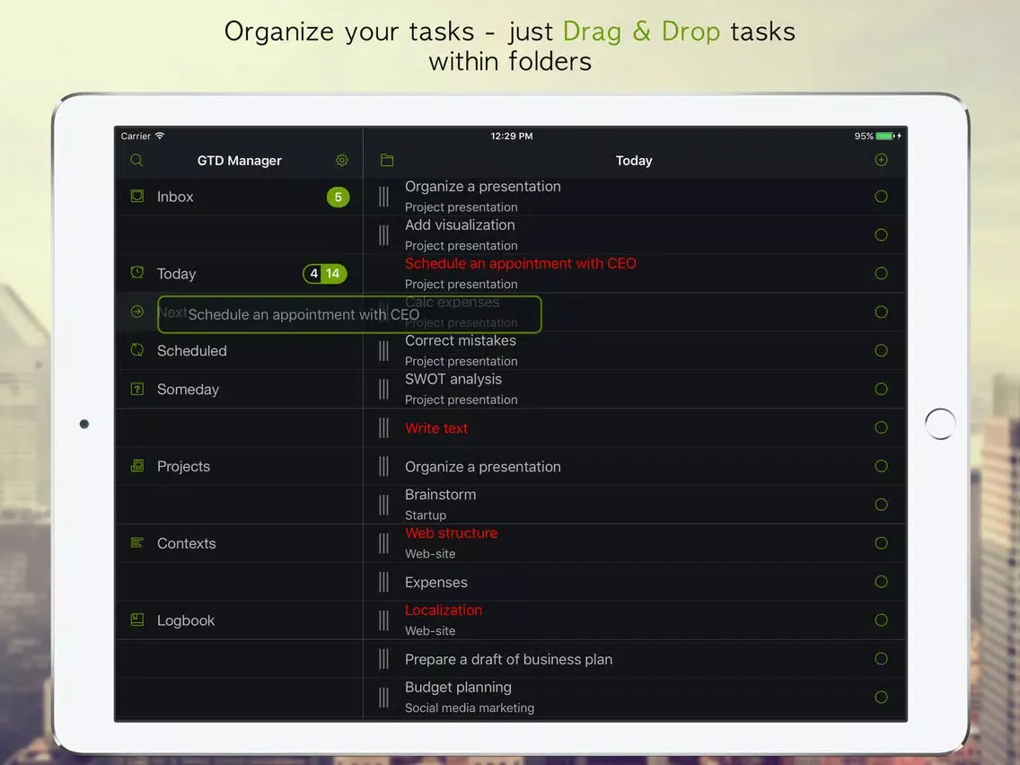Click the battery indicator in status bar
The width and height of the screenshot is (1020, 765).
click(x=885, y=136)
